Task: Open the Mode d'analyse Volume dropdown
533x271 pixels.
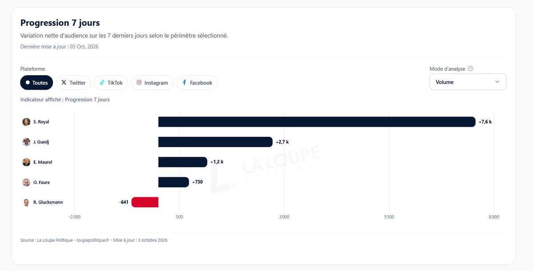Action: pos(468,82)
